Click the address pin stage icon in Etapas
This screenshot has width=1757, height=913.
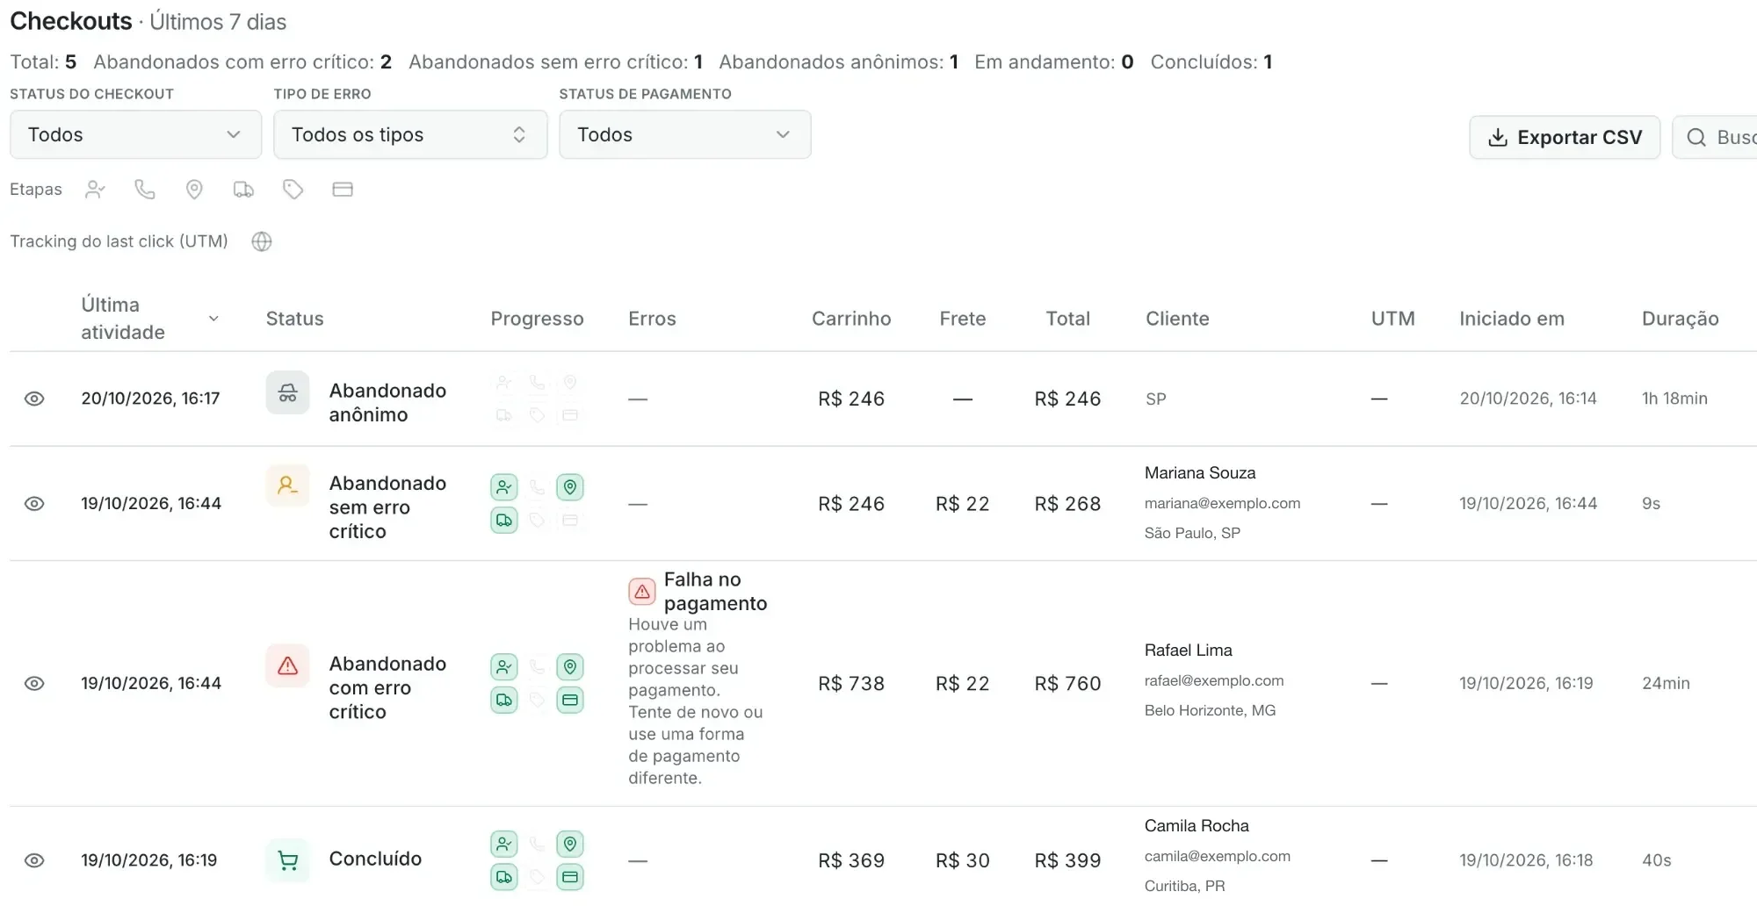[x=194, y=190]
